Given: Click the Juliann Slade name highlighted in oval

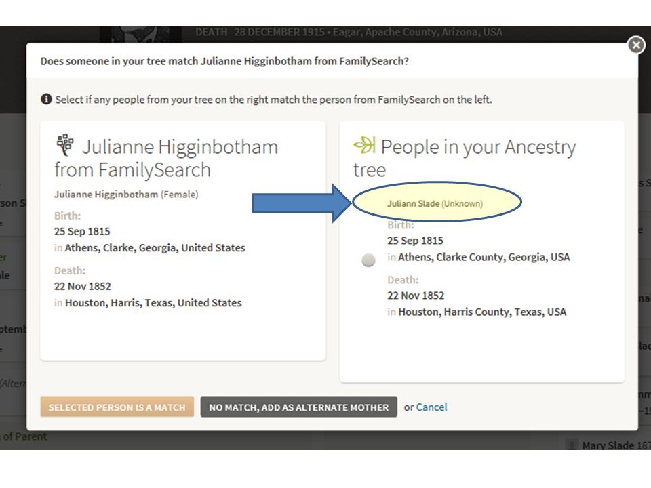Looking at the screenshot, I should 435,203.
